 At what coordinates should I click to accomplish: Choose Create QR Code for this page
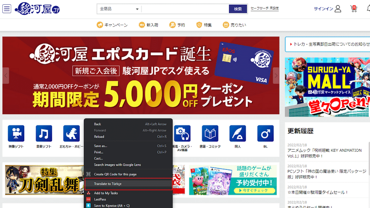coord(128,174)
